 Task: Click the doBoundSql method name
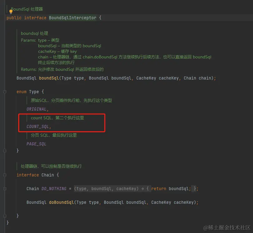coord(61,202)
